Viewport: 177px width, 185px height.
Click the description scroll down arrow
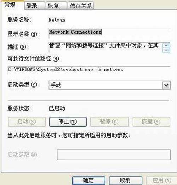166,50
